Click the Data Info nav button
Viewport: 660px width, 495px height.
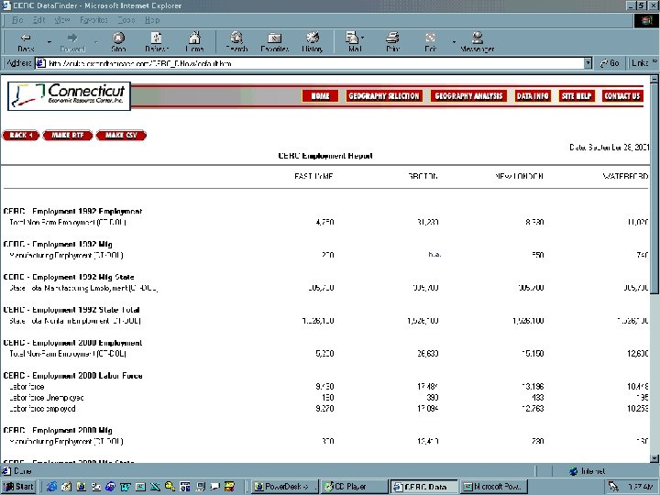(533, 96)
